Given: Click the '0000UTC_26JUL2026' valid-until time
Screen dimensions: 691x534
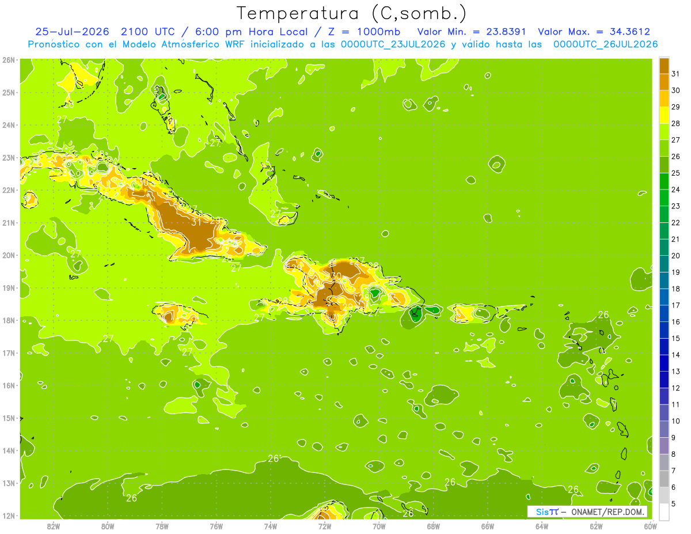Looking at the screenshot, I should [x=606, y=44].
